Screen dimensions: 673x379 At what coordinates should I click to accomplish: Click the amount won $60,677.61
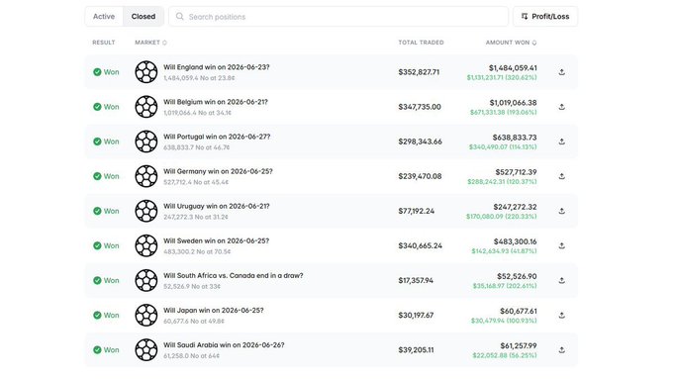(519, 311)
